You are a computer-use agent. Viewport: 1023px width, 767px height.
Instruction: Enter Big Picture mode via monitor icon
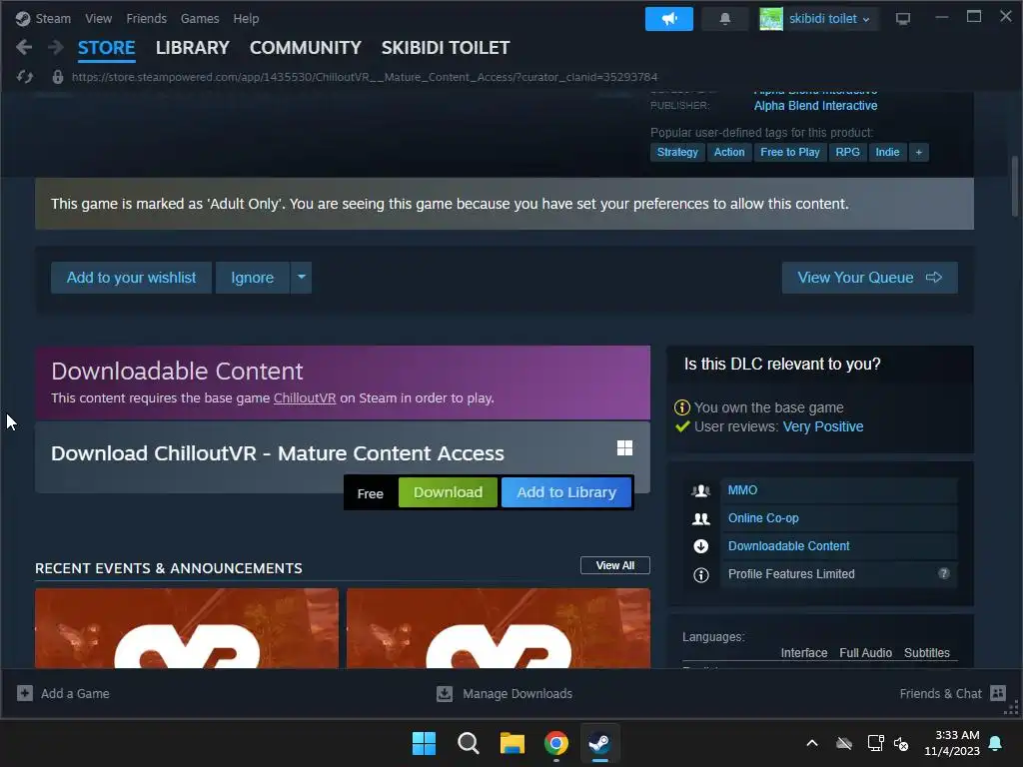tap(903, 19)
